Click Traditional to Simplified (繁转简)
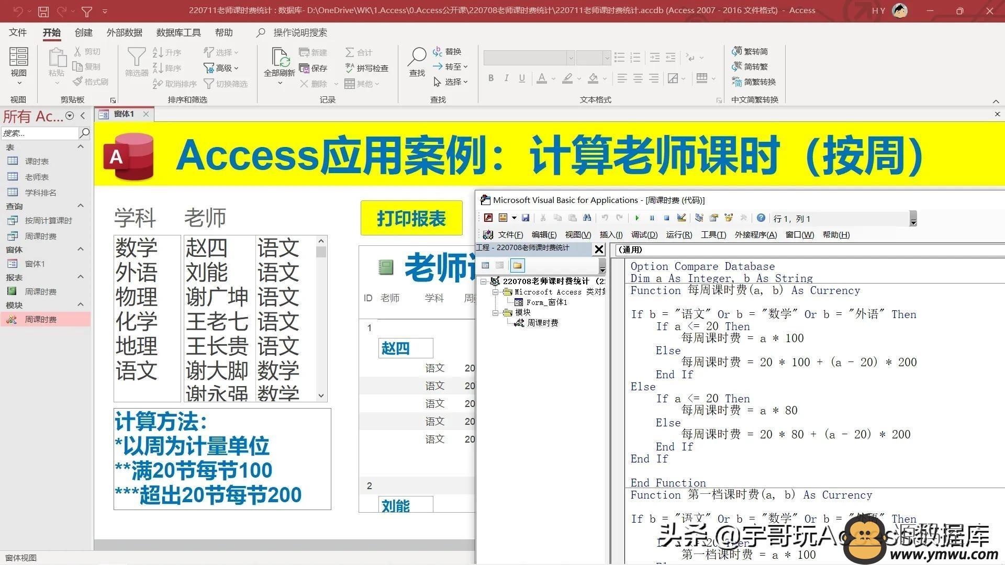The width and height of the screenshot is (1005, 565). 750,51
